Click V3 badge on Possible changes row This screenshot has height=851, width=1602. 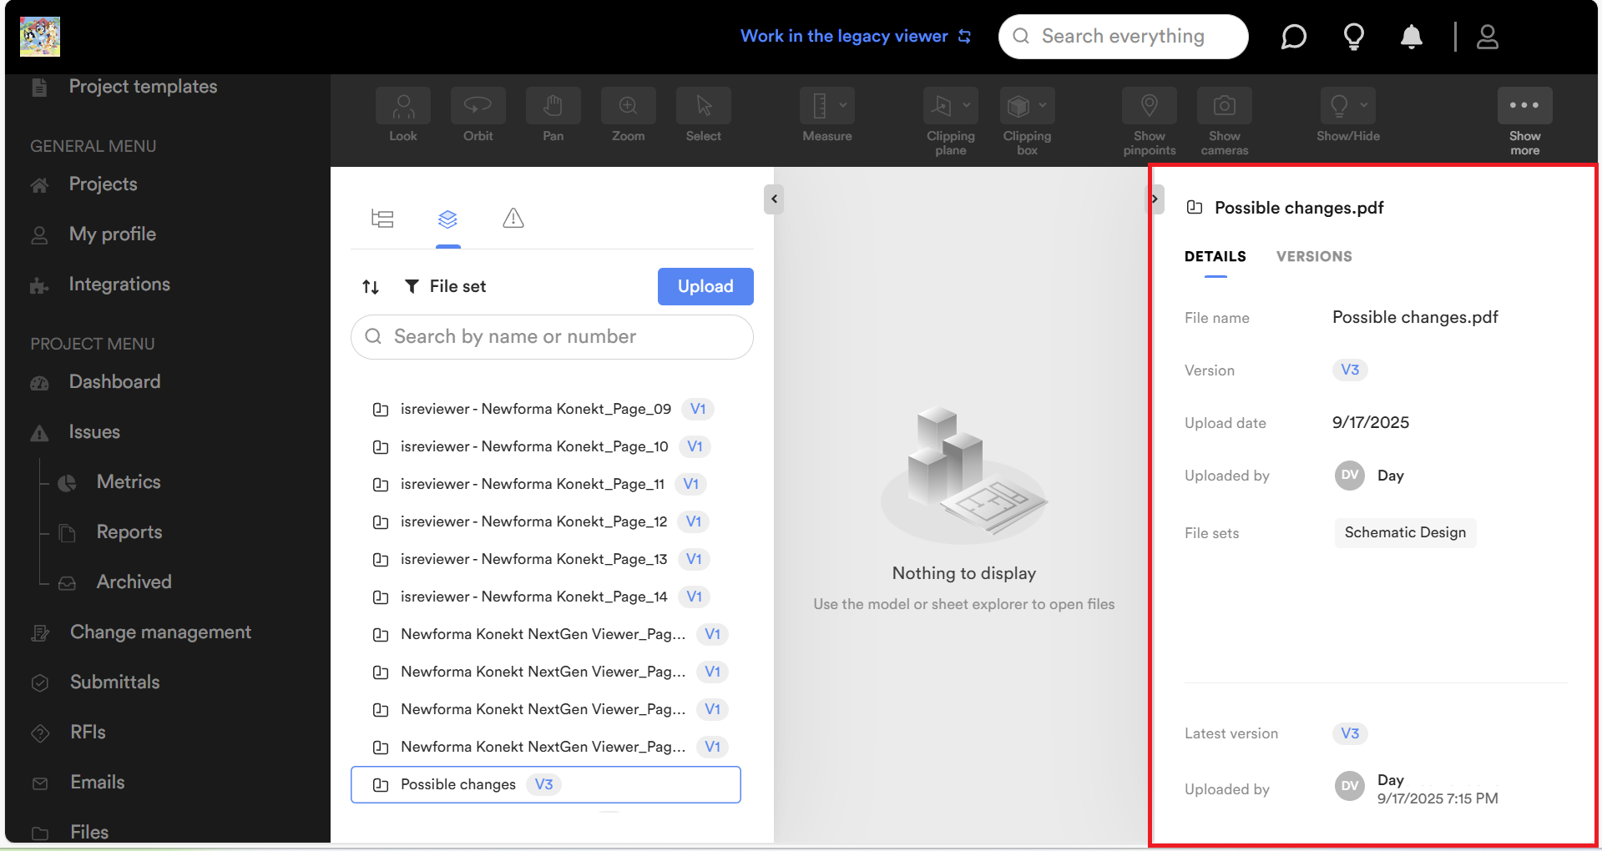click(543, 784)
